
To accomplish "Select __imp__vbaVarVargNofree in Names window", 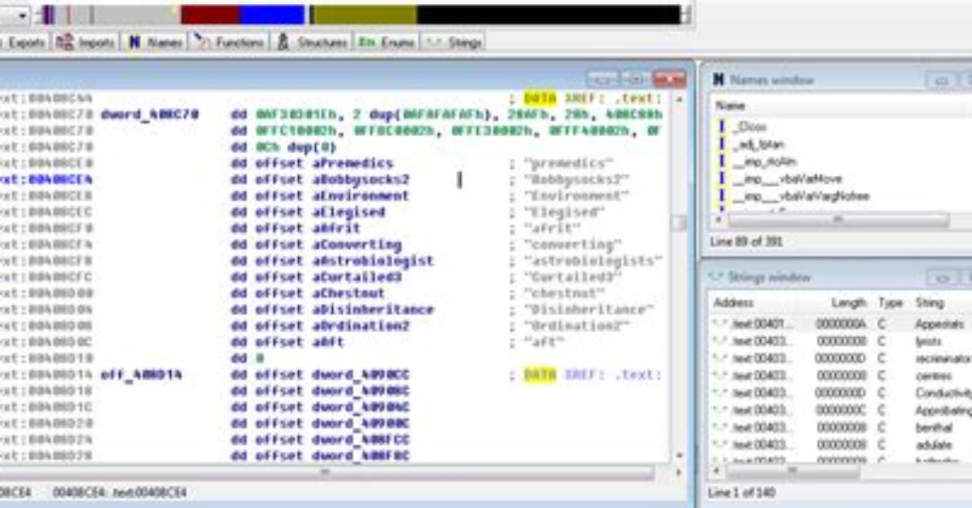I will point(800,196).
